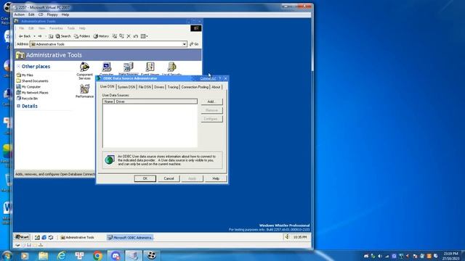Click Add button in ODBC dialog
This screenshot has width=465, height=261.
point(211,101)
